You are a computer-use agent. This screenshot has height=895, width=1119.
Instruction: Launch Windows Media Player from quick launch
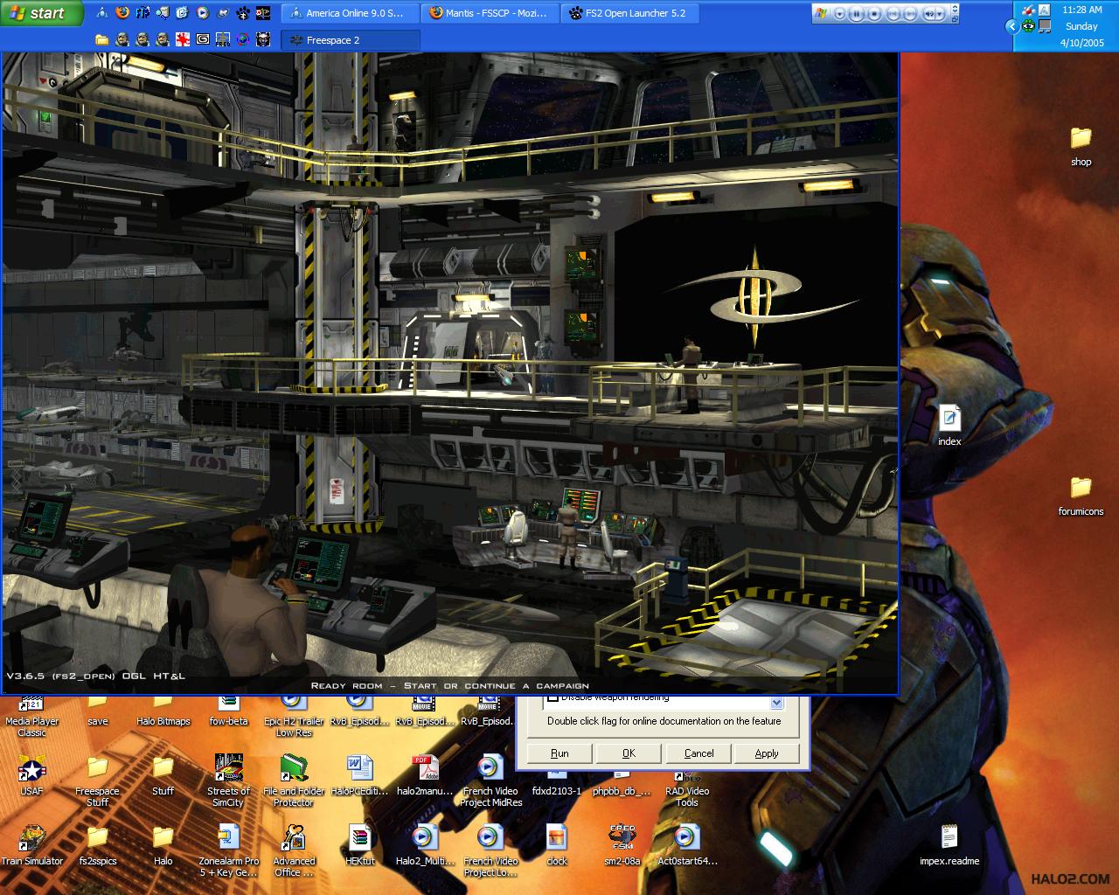[203, 13]
